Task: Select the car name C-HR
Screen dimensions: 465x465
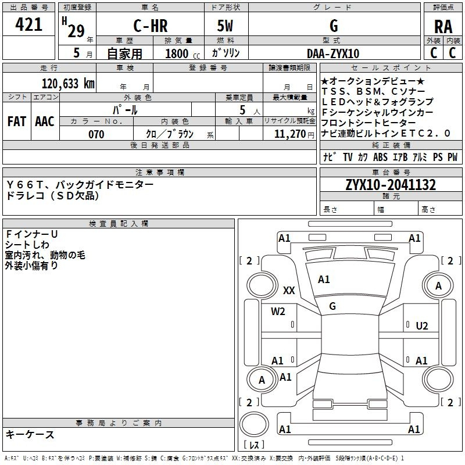Action: (x=151, y=26)
